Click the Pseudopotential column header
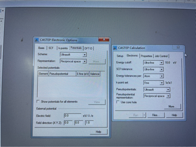 (x=62, y=74)
